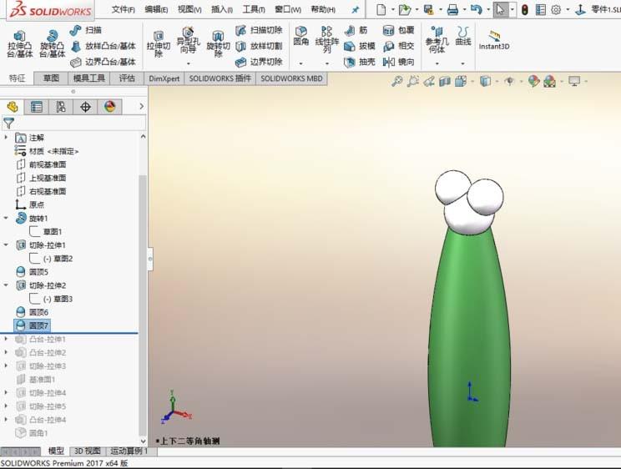Switch to the 模具工具 tab
The image size is (621, 469).
pyautogui.click(x=89, y=78)
